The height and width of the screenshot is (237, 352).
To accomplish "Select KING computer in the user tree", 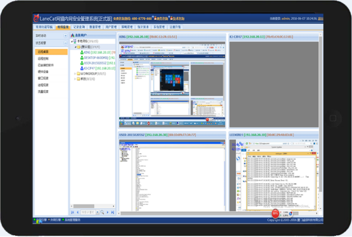I will (98, 52).
